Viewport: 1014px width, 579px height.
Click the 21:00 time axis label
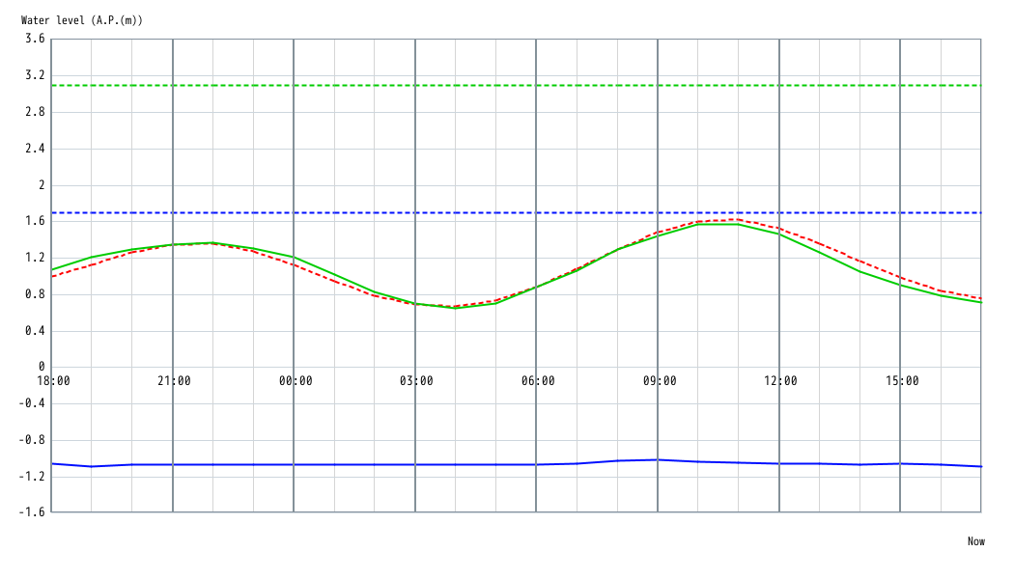[173, 381]
